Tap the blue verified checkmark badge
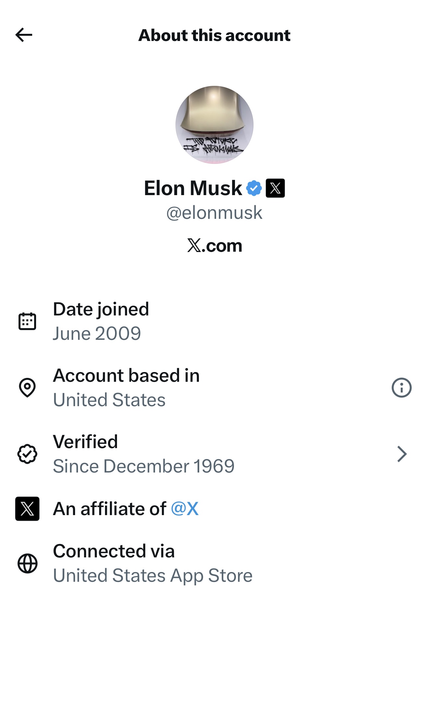The height and width of the screenshot is (719, 429). (x=254, y=188)
